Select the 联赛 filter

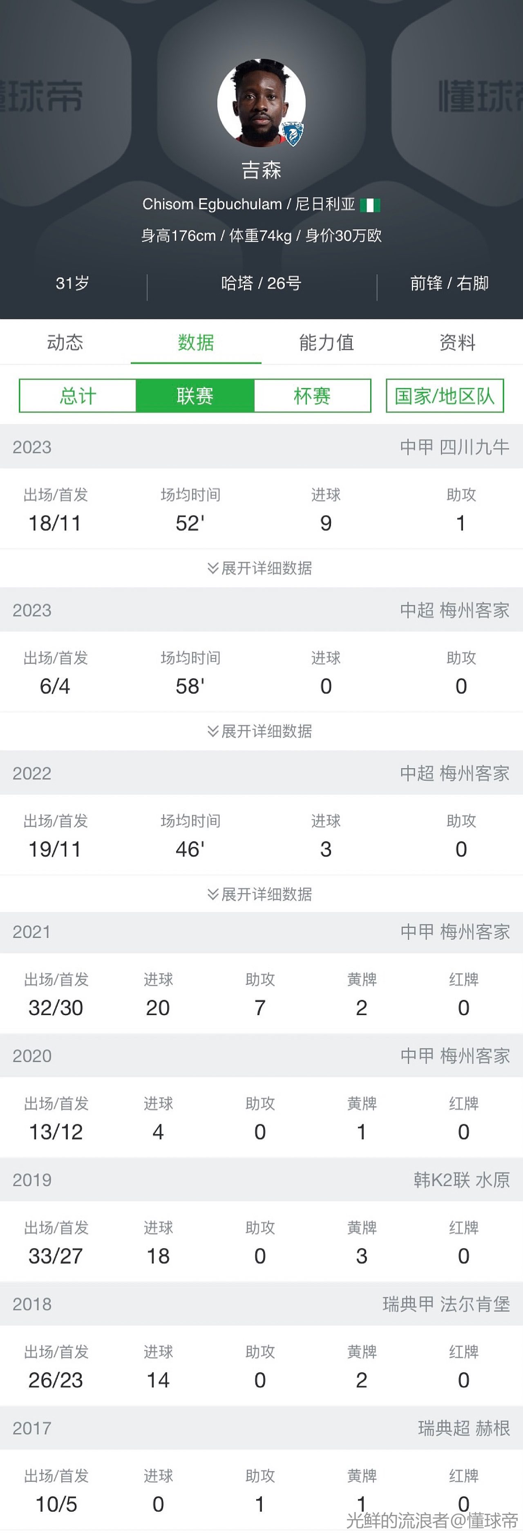click(195, 396)
